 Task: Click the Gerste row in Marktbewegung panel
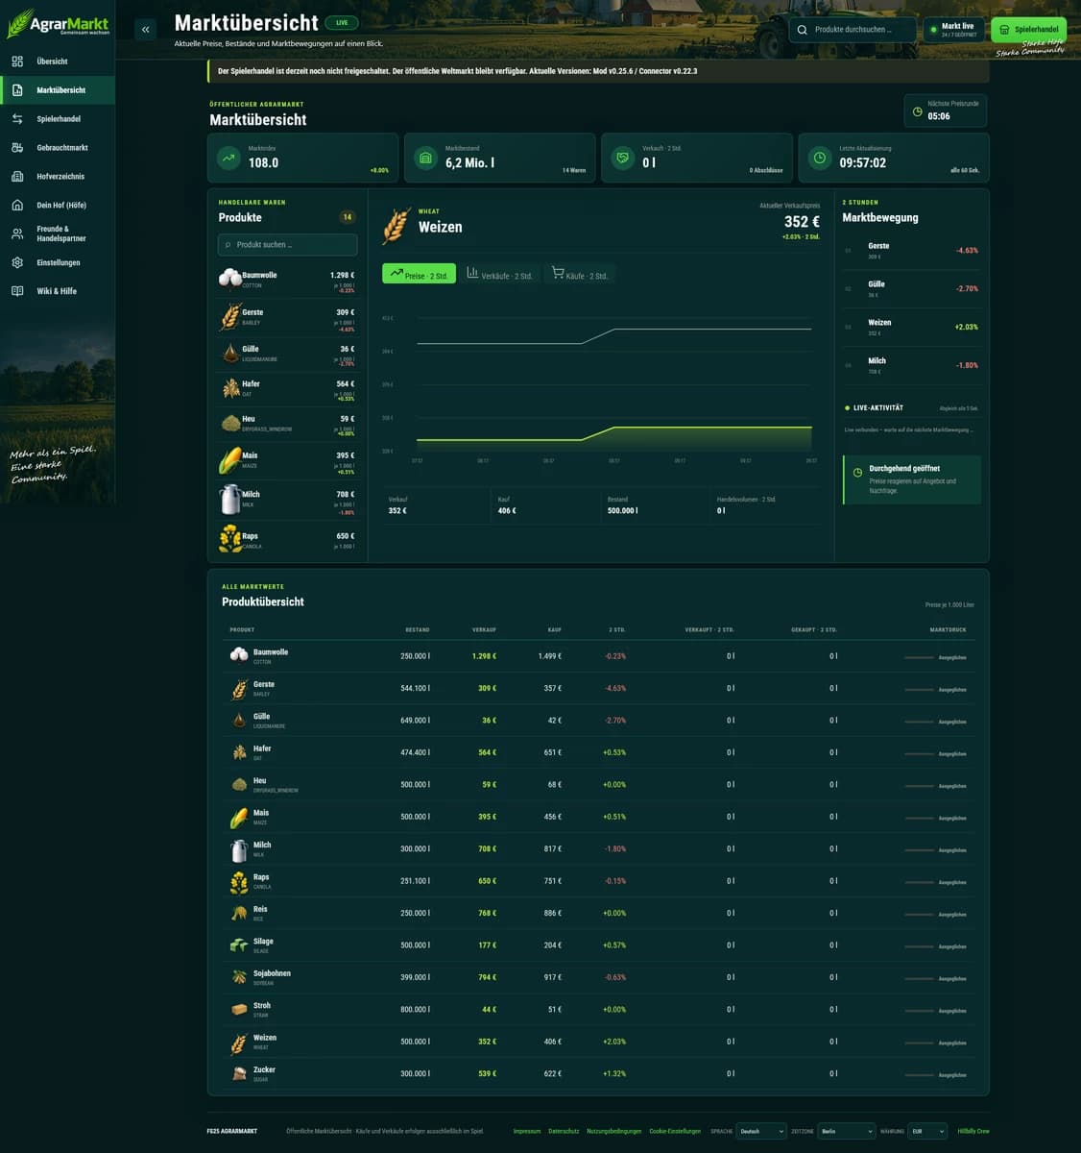[x=910, y=251]
